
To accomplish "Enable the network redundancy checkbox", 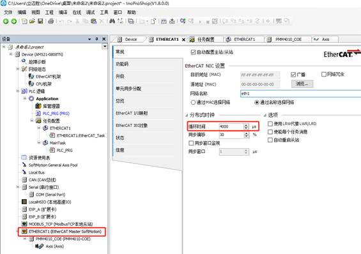I will tap(324, 74).
